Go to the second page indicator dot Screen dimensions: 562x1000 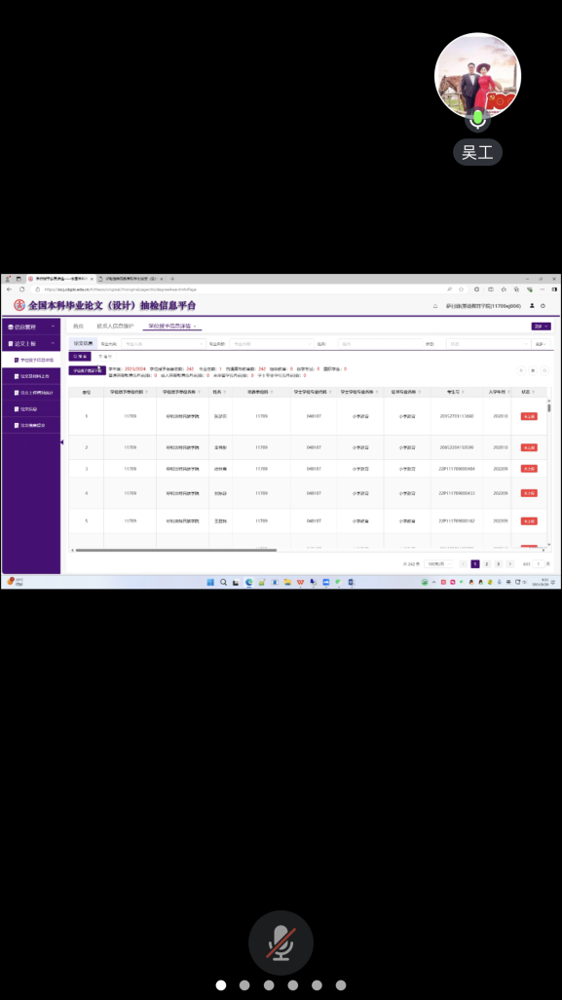(244, 985)
